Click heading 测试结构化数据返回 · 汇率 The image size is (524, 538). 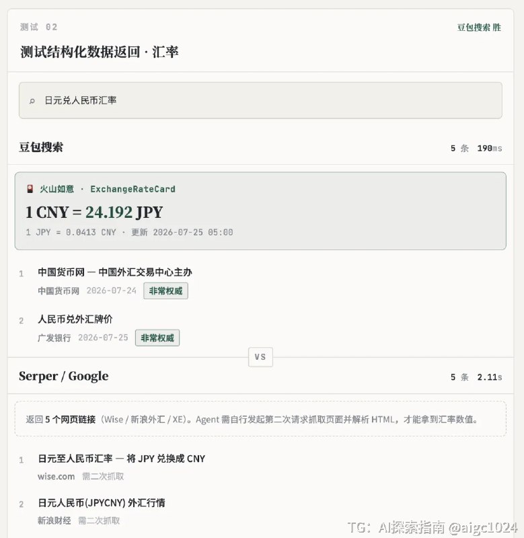click(x=99, y=52)
